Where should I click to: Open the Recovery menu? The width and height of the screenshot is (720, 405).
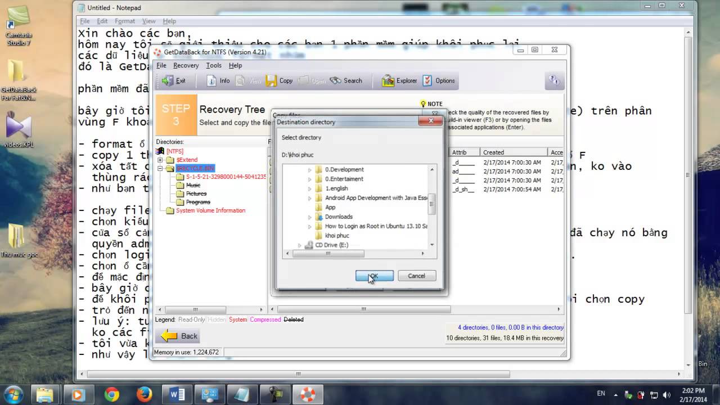point(186,65)
